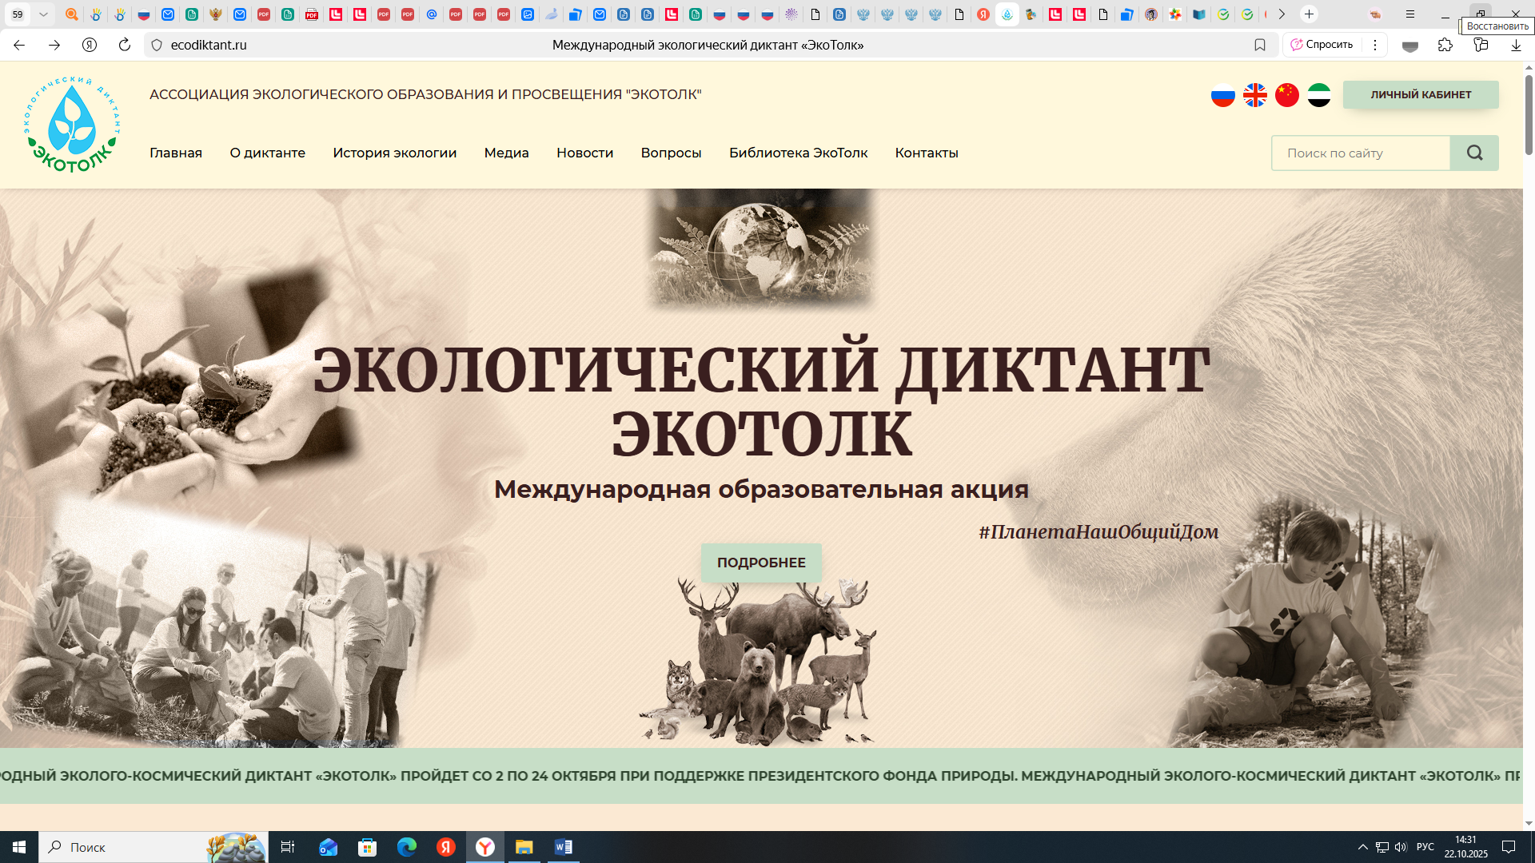Launch Microsoft Edge from the taskbar

tap(407, 847)
